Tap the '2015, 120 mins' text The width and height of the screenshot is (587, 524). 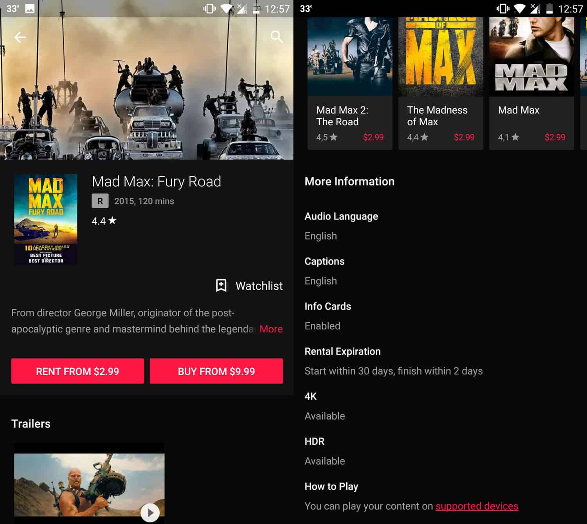click(144, 201)
